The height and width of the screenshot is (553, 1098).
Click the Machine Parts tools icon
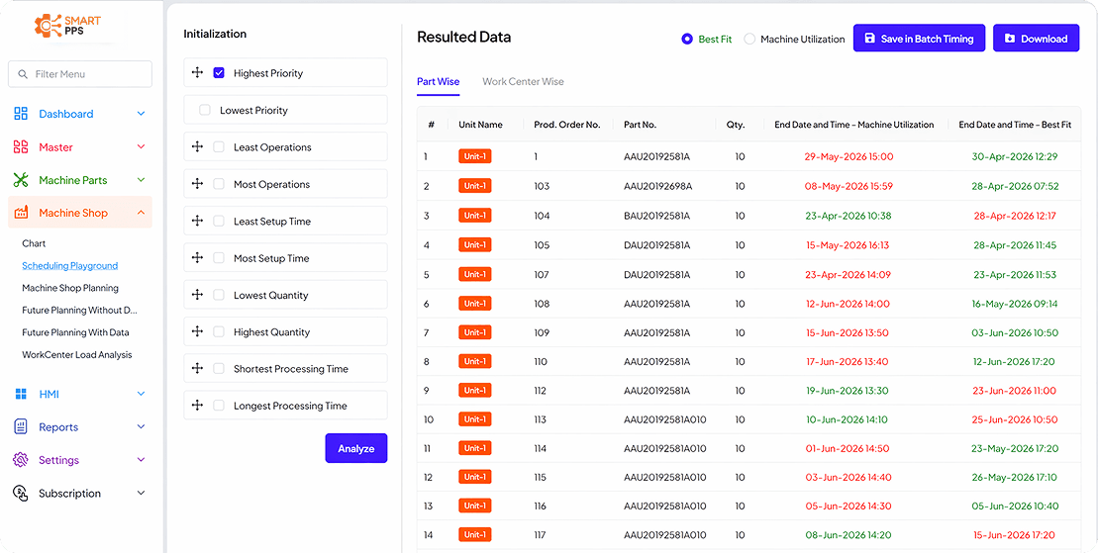(x=21, y=180)
